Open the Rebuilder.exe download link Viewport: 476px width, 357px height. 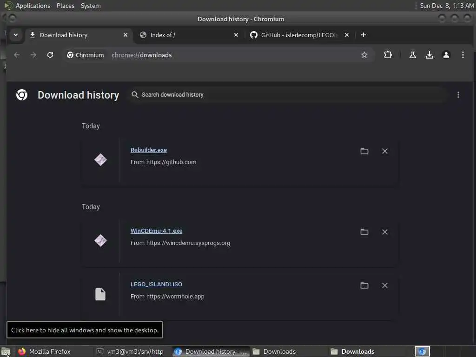(x=148, y=150)
